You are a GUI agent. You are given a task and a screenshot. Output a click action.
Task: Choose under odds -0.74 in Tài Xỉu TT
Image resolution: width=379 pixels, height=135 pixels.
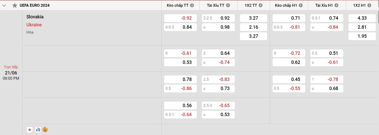pyautogui.click(x=218, y=62)
